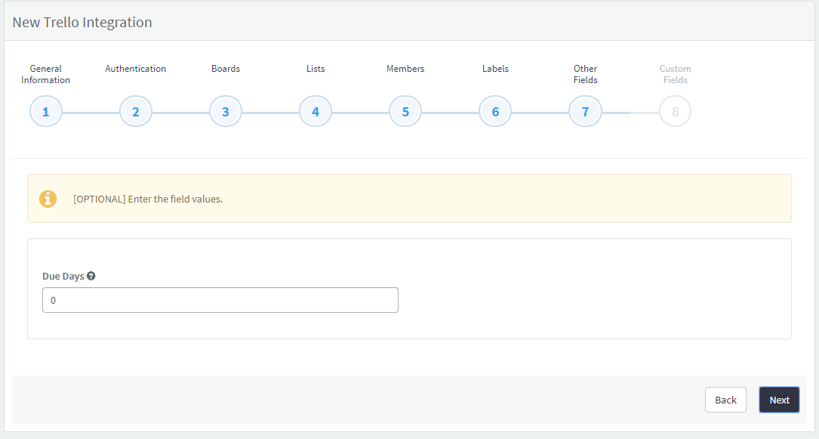819x439 pixels.
Task: Click the 'Custom Fields' step label
Action: [x=675, y=74]
